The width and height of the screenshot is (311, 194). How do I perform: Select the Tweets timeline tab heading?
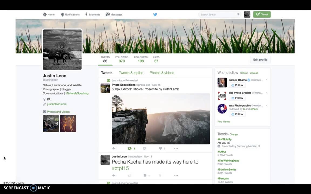107,73
